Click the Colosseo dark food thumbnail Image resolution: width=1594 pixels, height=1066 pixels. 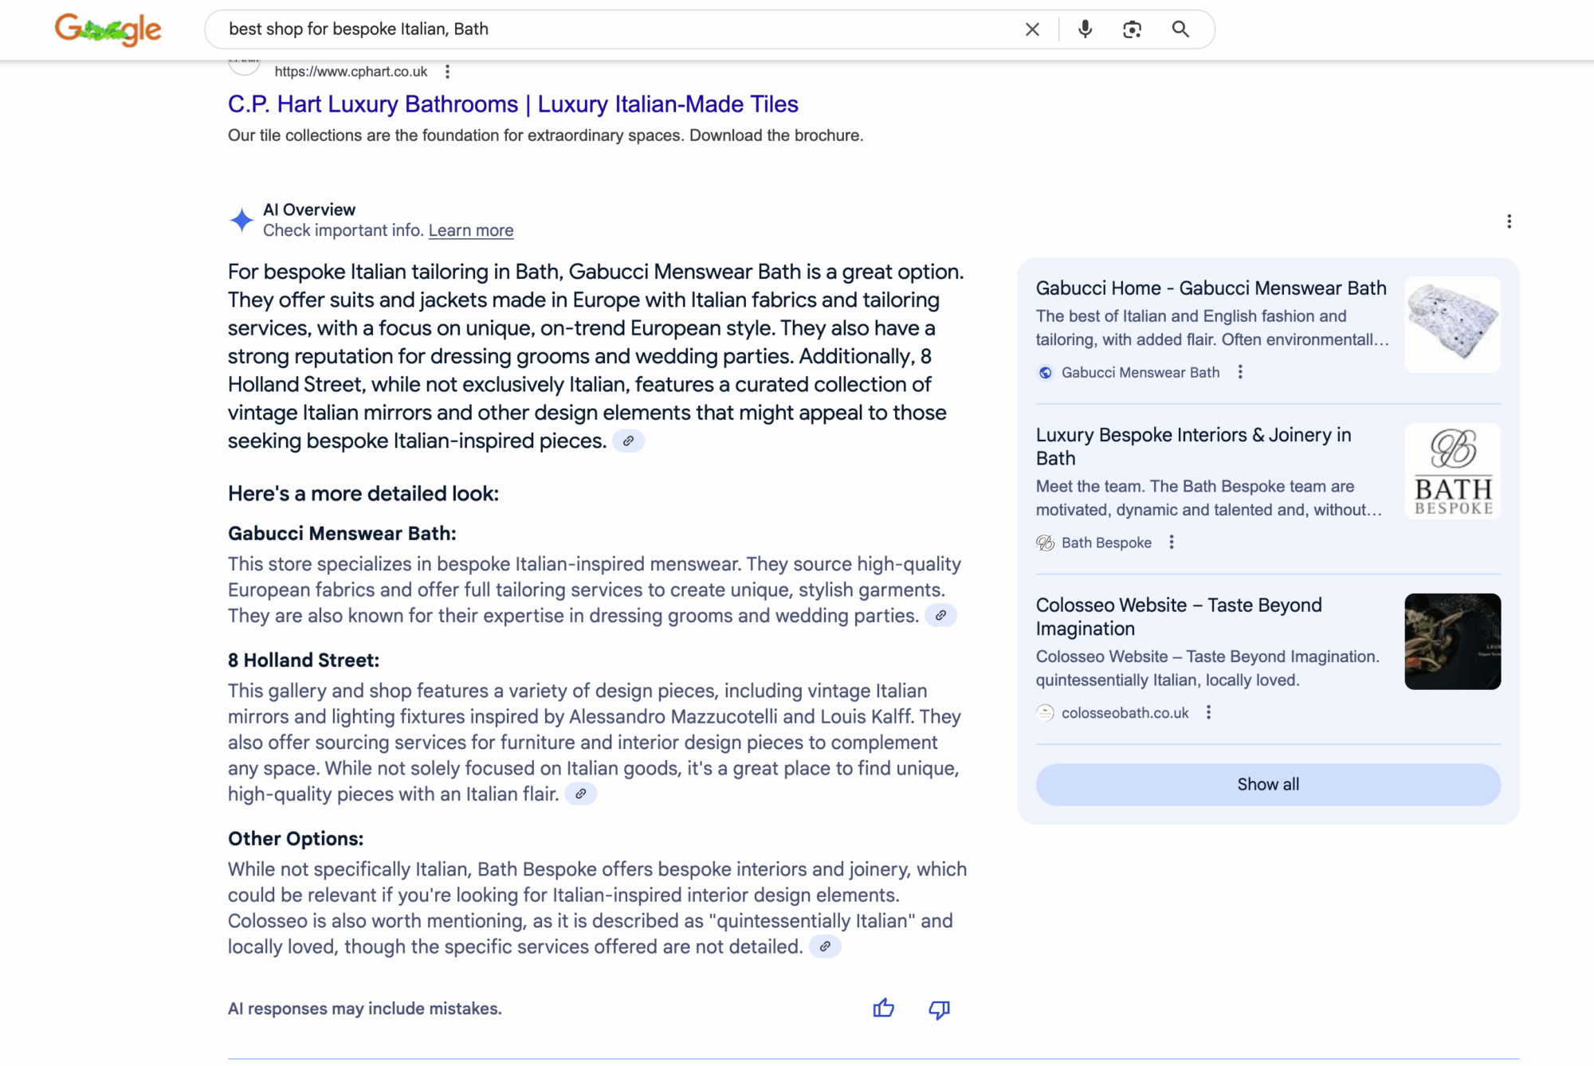click(x=1452, y=641)
